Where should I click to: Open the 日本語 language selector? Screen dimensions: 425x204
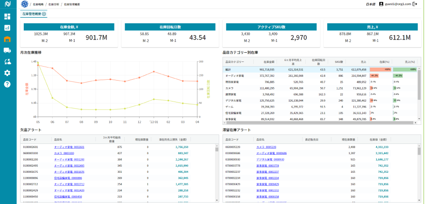coord(371,4)
